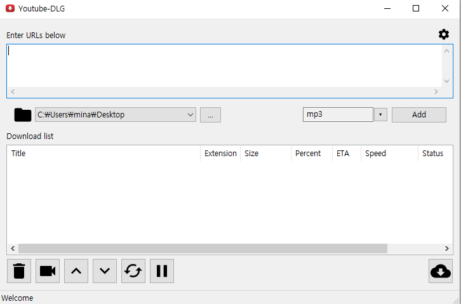Click the URL box scroll down arrow

tap(446, 81)
